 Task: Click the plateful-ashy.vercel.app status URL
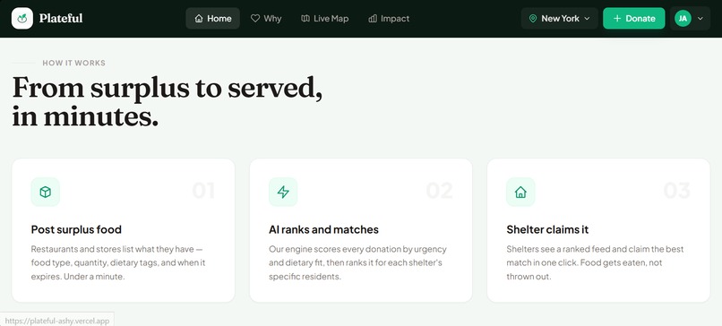point(57,321)
